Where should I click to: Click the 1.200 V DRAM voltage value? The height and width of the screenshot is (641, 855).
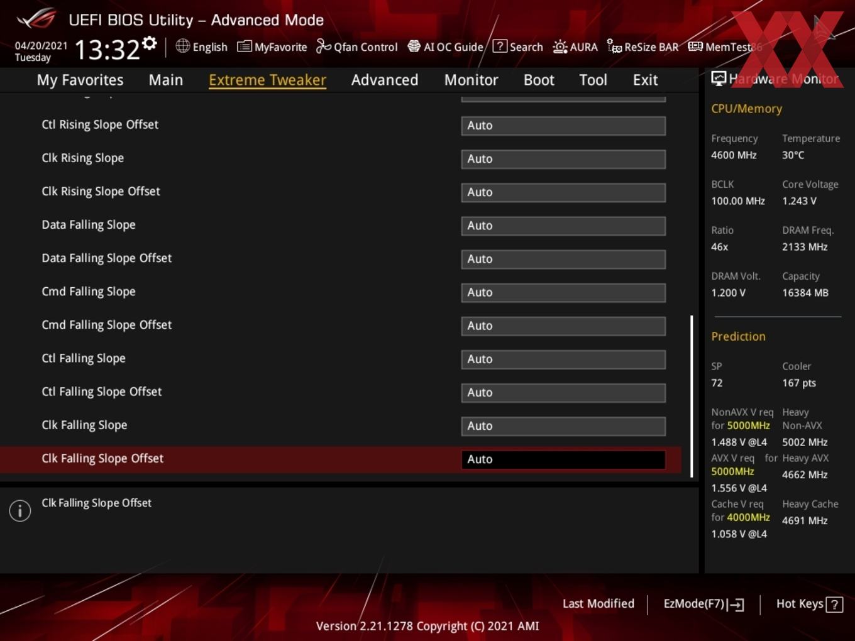728,293
